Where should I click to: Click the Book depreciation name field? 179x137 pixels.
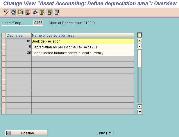(x=83, y=41)
